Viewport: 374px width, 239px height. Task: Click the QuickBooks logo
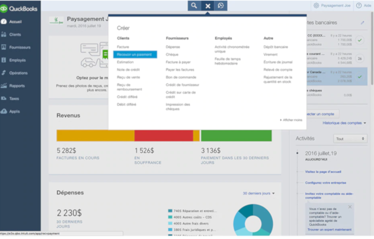(19, 9)
